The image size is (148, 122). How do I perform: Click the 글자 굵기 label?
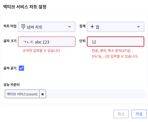(10, 68)
